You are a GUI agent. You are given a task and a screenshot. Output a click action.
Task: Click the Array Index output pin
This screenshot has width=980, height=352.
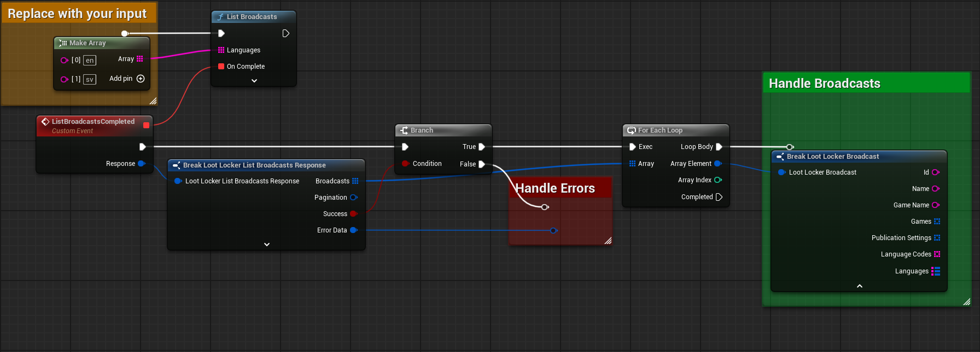(x=718, y=180)
